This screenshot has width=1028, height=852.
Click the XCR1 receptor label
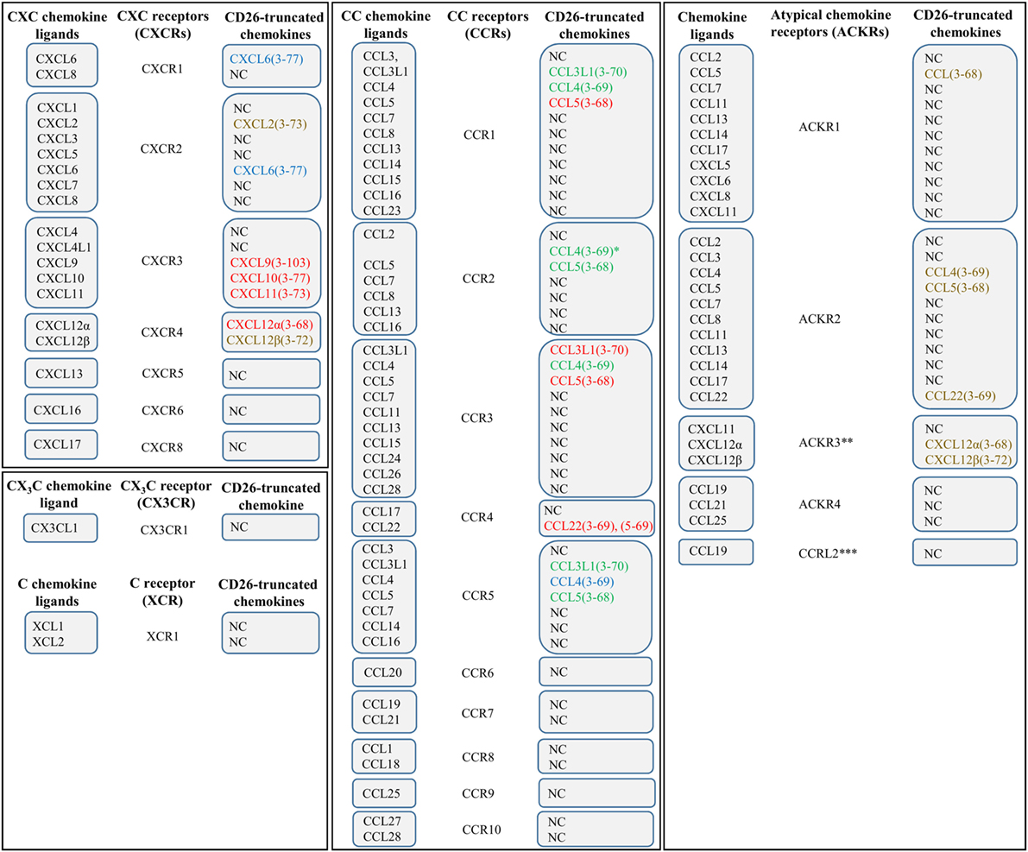162,636
